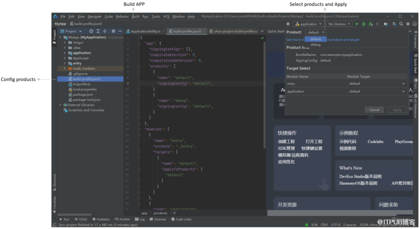Image resolution: width=420 pixels, height=229 pixels.
Task: Click the green Run button in toolbar
Action: 357,24
